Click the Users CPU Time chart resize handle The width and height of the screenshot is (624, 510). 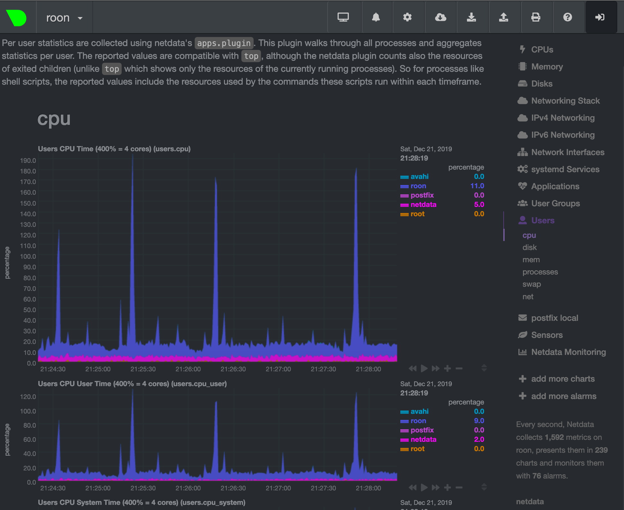pyautogui.click(x=484, y=368)
